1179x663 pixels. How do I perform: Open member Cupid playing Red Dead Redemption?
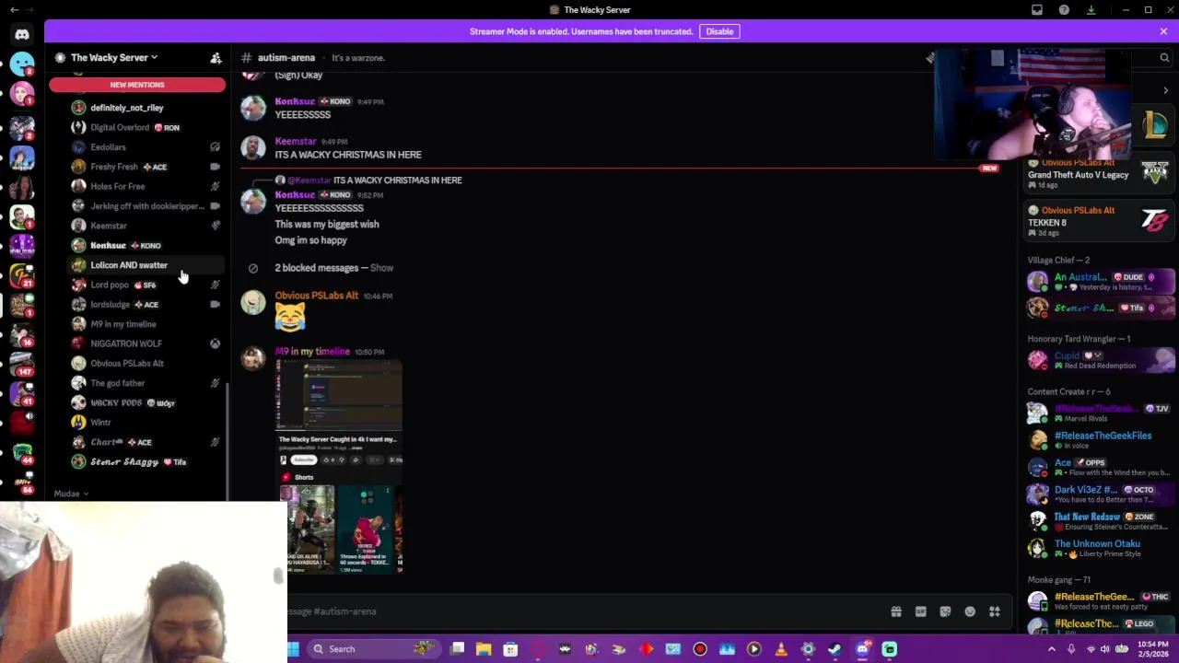click(1101, 360)
